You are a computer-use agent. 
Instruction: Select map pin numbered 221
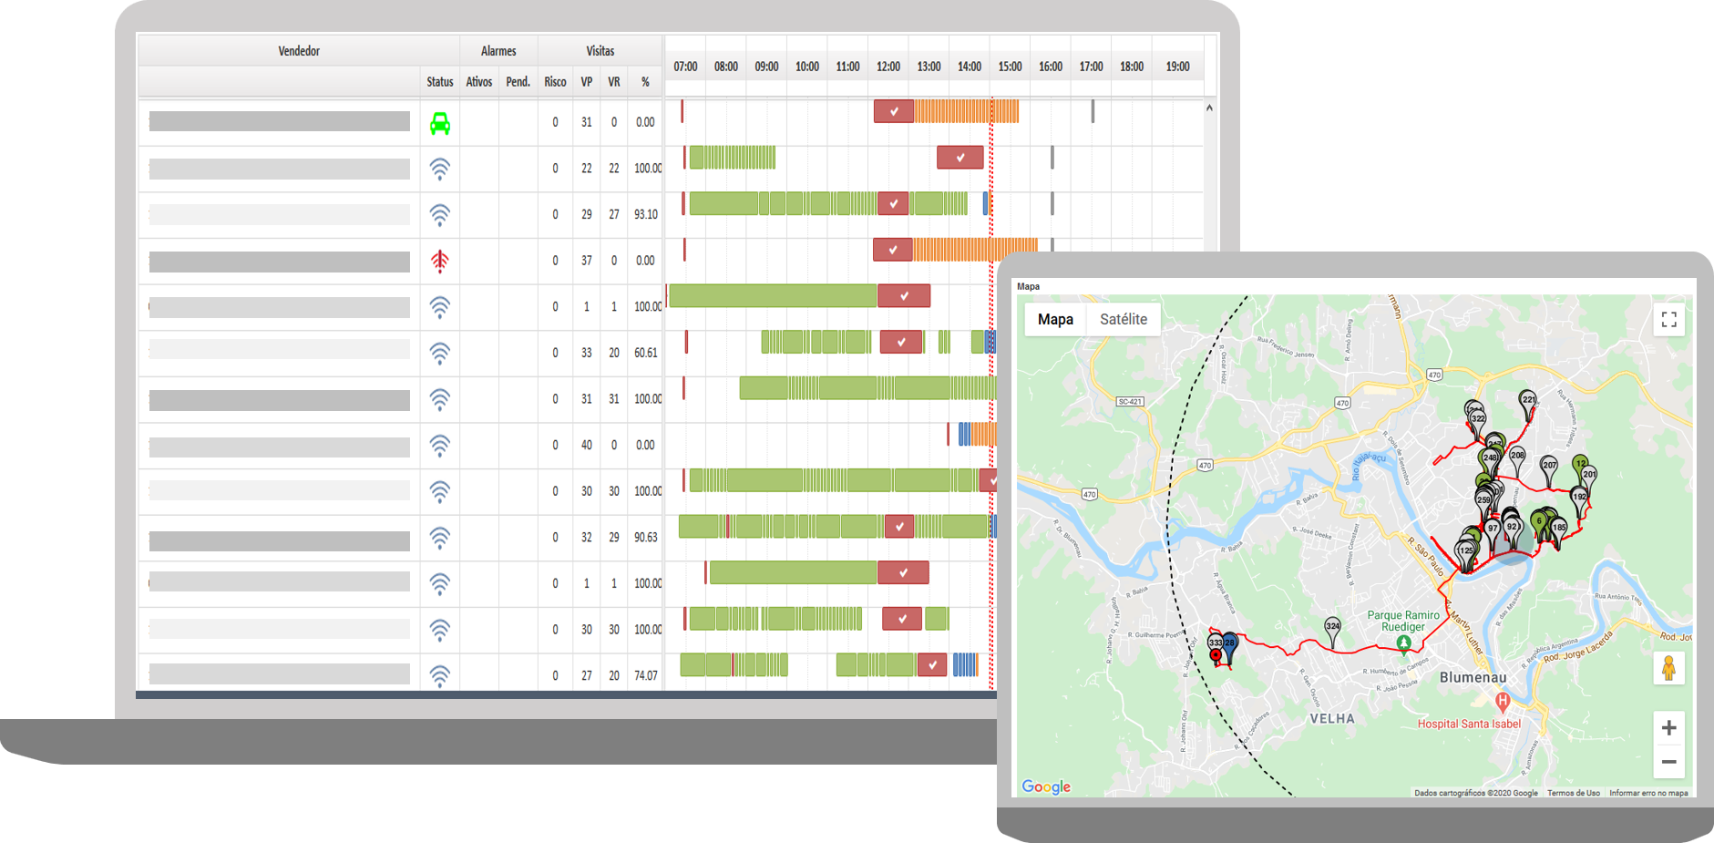click(1528, 402)
